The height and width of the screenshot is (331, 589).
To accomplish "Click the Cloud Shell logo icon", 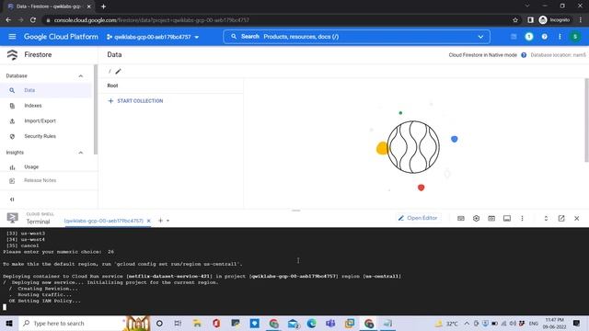I will point(12,218).
